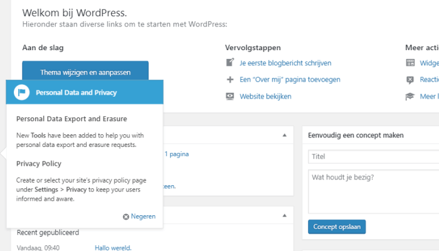
Task: Focus the Titel input field
Action: (374, 157)
